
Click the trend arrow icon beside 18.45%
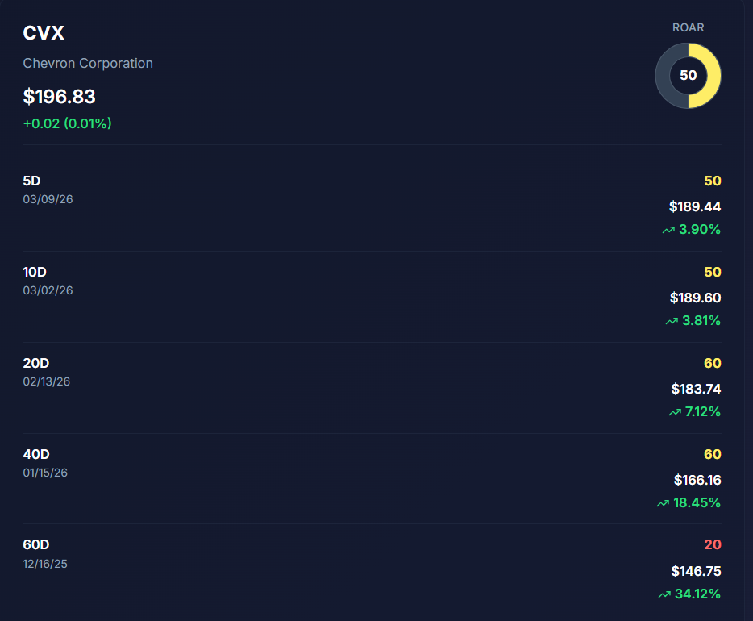tap(663, 503)
